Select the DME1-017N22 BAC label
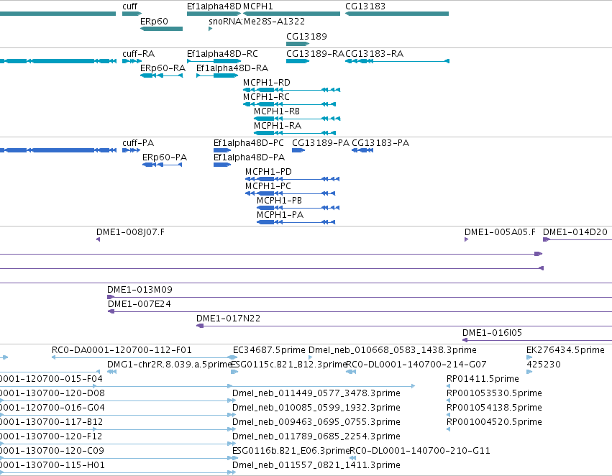 (228, 319)
